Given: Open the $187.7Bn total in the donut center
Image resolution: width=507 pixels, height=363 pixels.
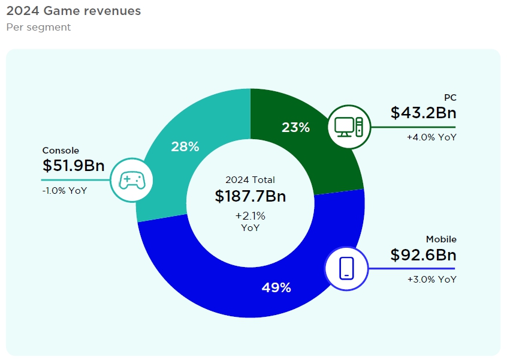Looking at the screenshot, I should 250,195.
